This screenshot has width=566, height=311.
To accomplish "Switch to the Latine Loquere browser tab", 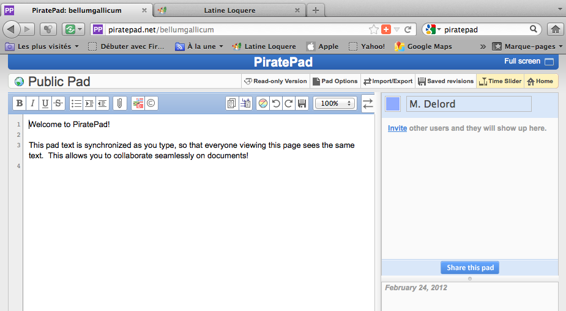I will 229,10.
